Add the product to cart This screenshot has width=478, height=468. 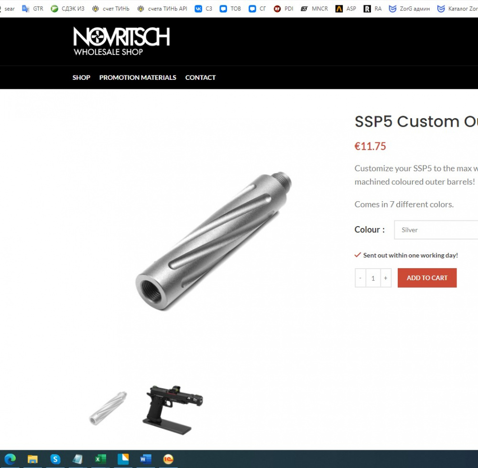427,278
